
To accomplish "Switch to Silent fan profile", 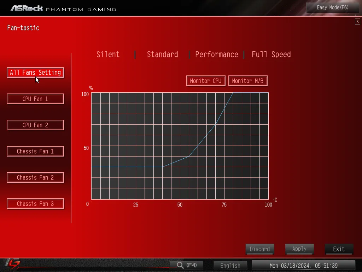I will pyautogui.click(x=108, y=55).
